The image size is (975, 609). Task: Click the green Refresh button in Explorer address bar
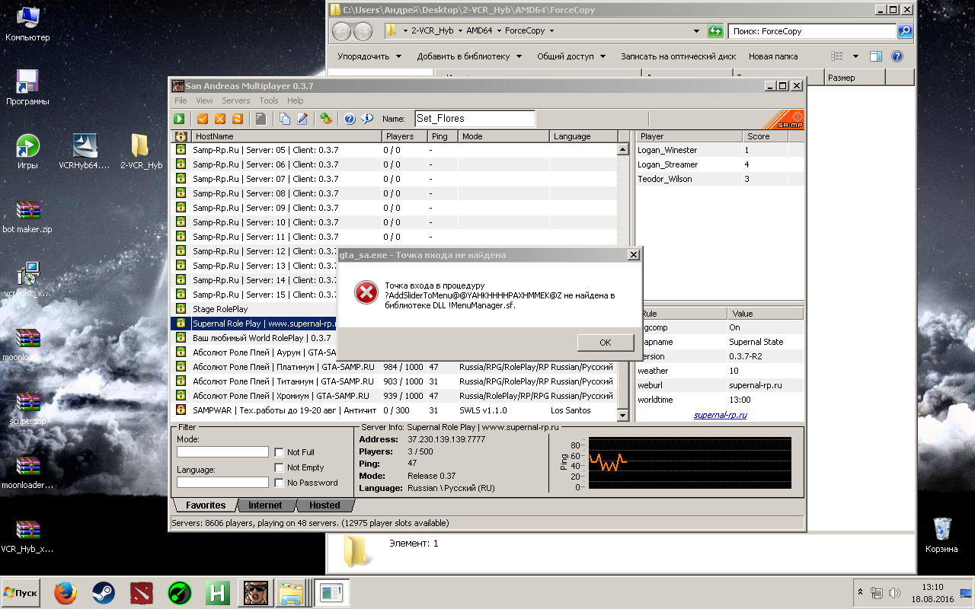tap(714, 31)
